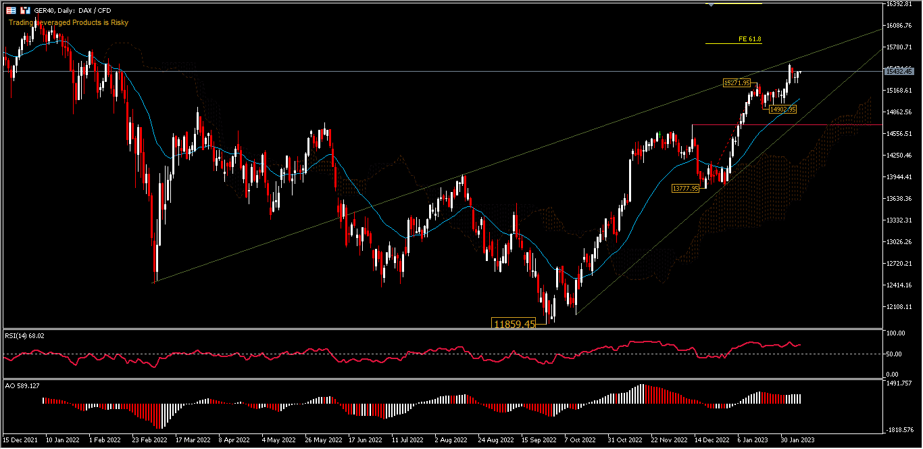
Task: Click the 15271.95 price label
Action: [737, 82]
